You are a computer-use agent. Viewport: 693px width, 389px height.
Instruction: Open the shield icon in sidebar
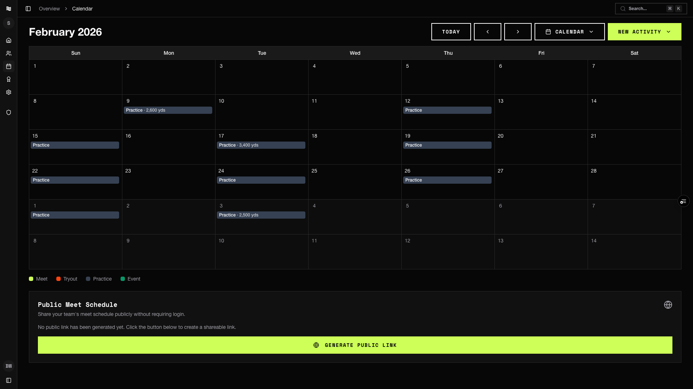click(x=9, y=112)
